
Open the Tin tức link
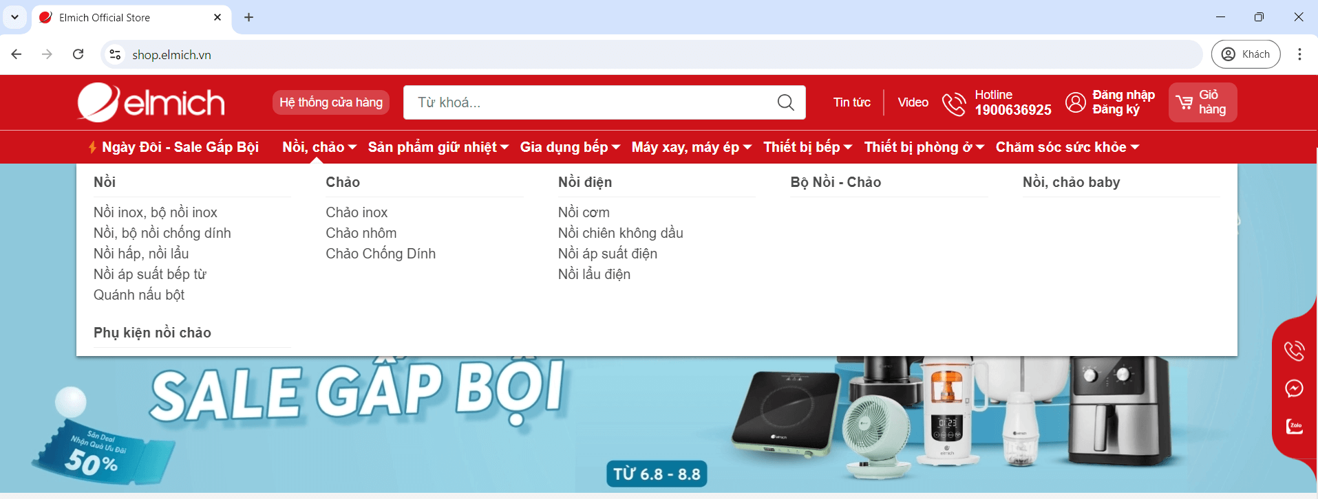852,102
